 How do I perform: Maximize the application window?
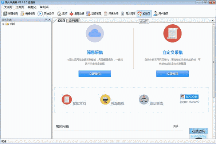[205, 2]
